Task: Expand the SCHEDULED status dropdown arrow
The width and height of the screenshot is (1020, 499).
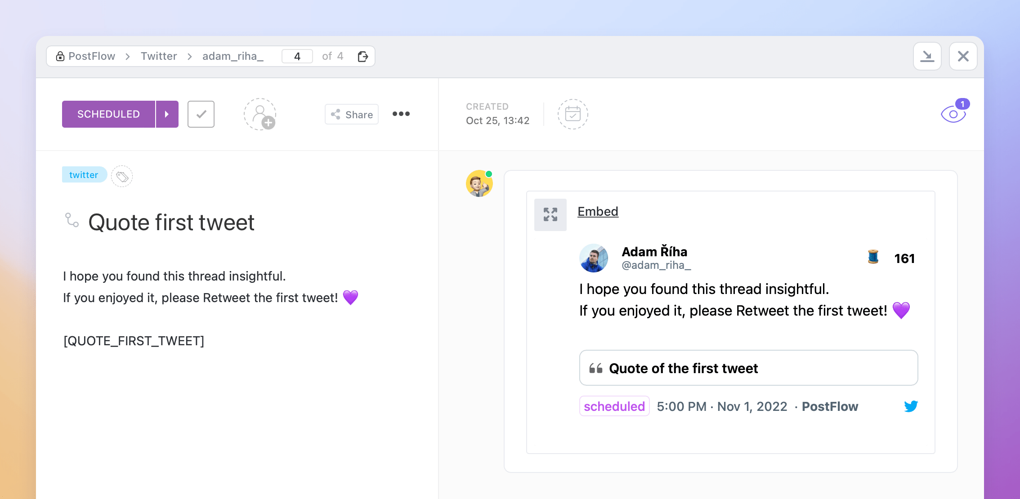Action: point(167,114)
